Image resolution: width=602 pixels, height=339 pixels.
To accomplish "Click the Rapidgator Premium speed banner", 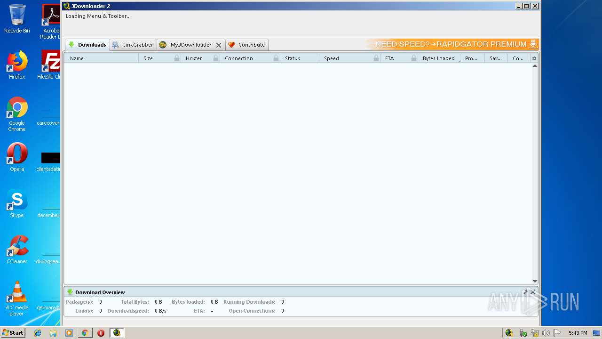I will pyautogui.click(x=452, y=44).
